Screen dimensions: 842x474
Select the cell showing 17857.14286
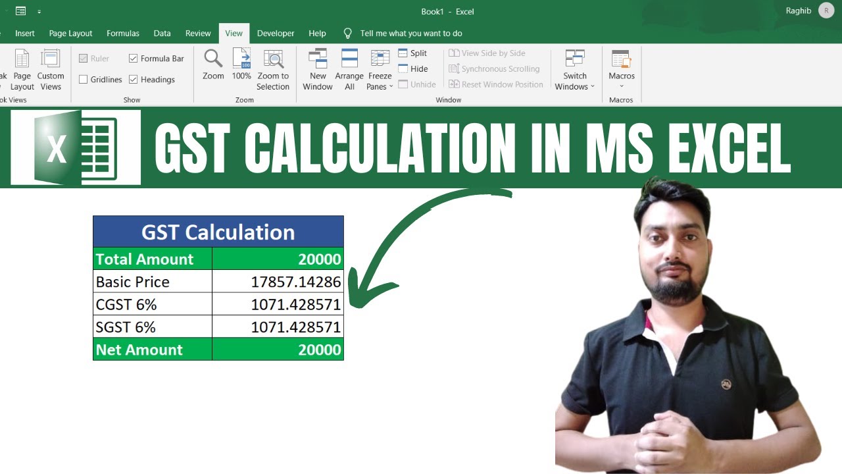point(278,282)
